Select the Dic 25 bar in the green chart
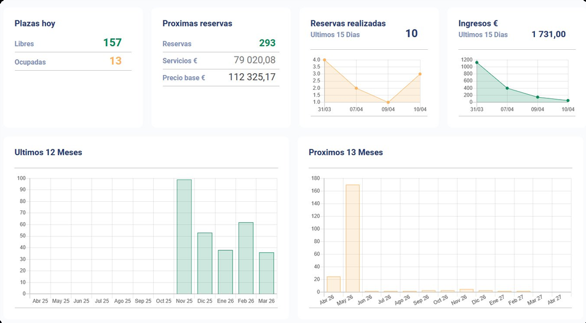Screen dimensions: 586x323 pyautogui.click(x=205, y=263)
